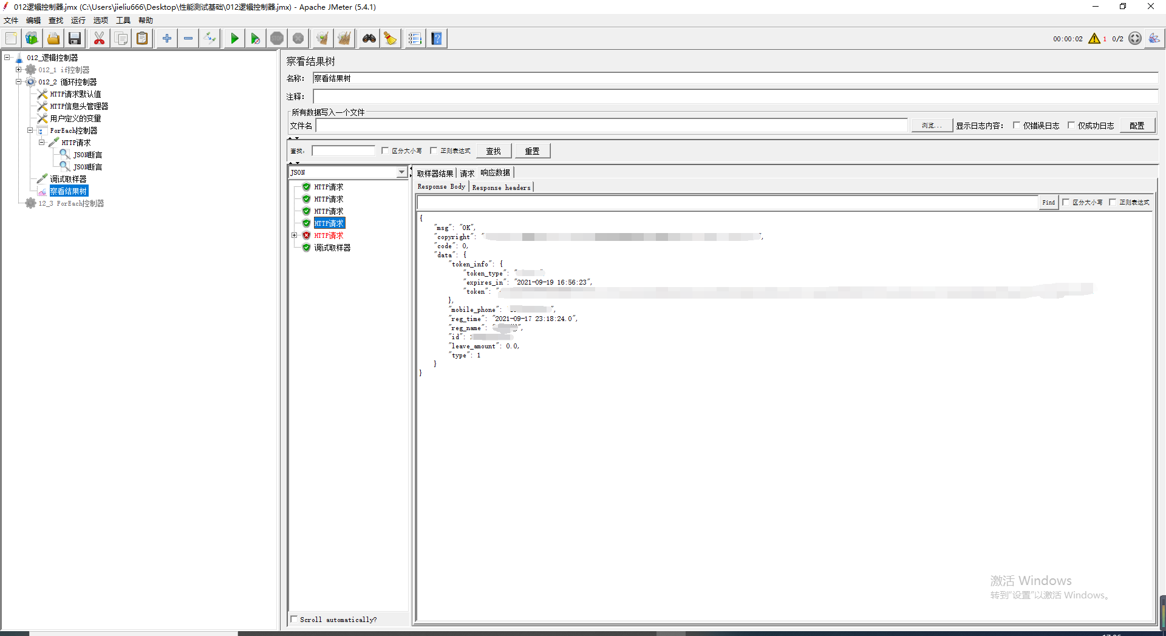
Task: Click the Open file folder icon
Action: click(x=53, y=38)
